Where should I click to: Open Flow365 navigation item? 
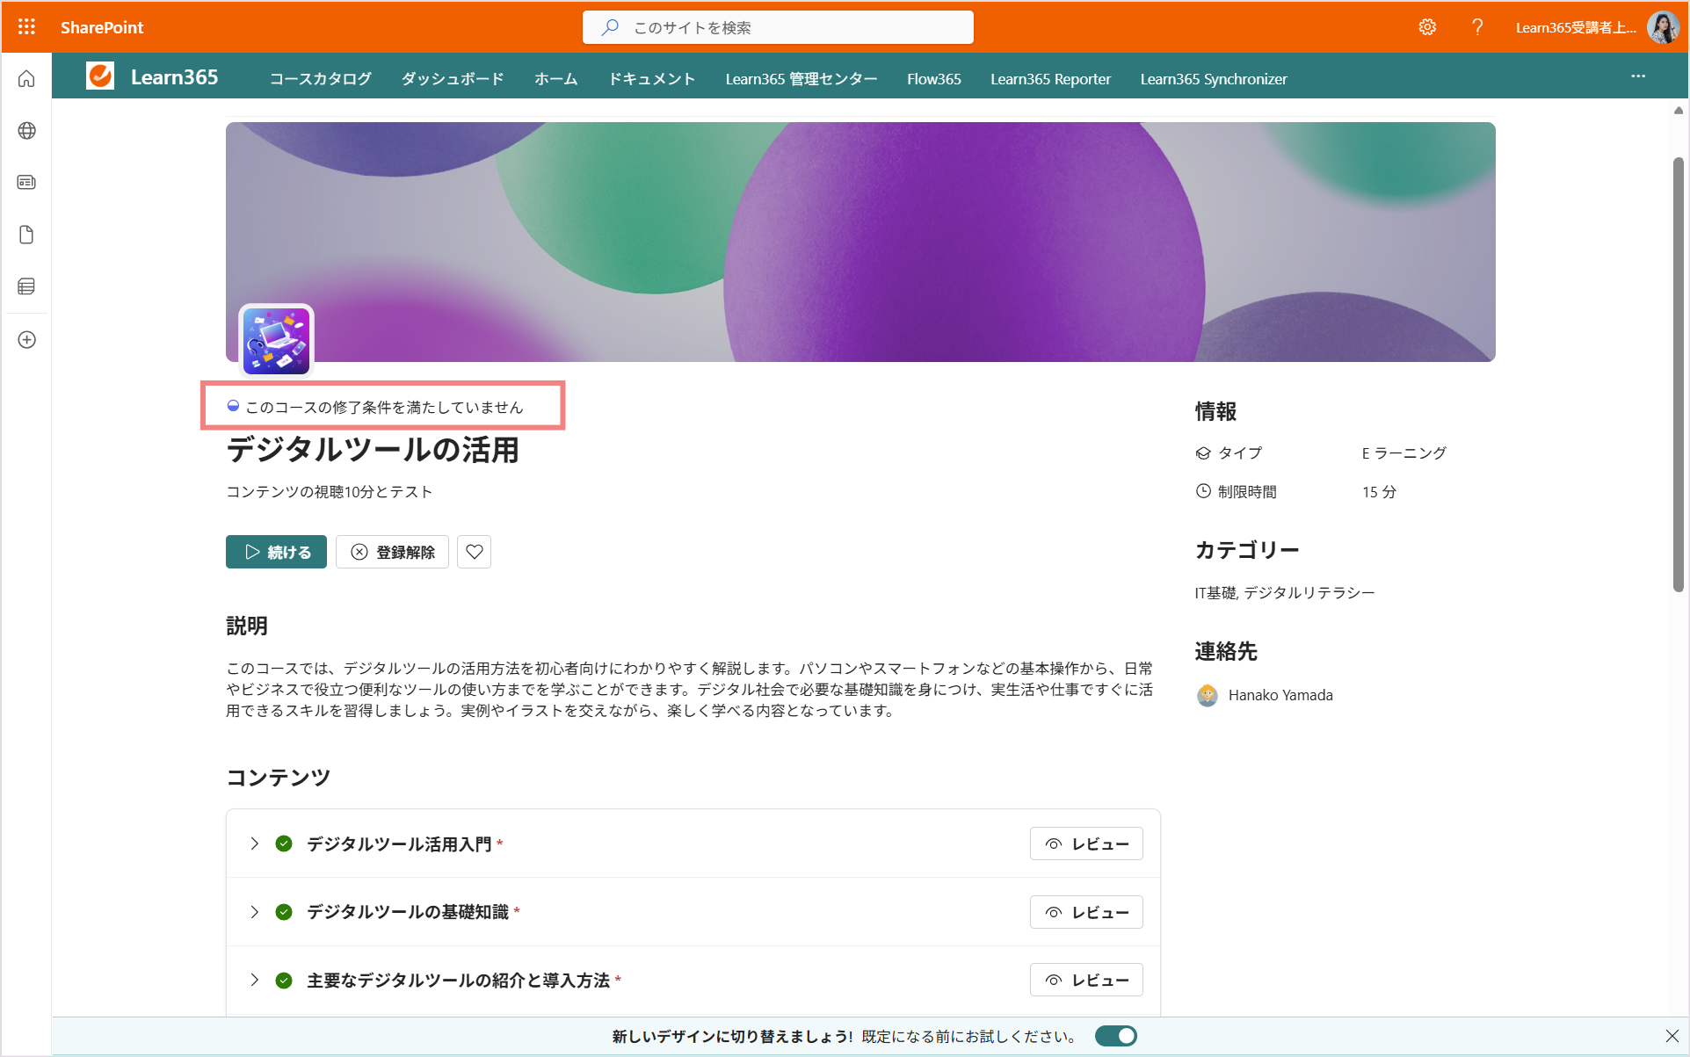(934, 79)
